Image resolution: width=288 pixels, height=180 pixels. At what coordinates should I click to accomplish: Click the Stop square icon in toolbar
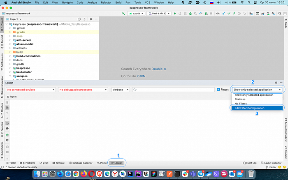pos(211,14)
